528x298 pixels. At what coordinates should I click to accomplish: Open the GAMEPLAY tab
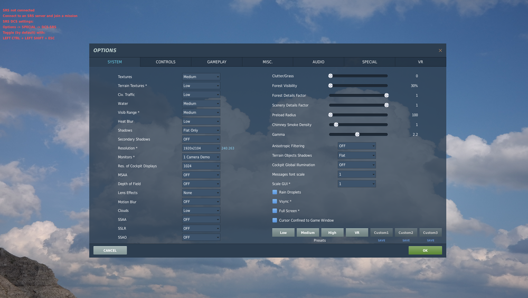[x=216, y=62]
